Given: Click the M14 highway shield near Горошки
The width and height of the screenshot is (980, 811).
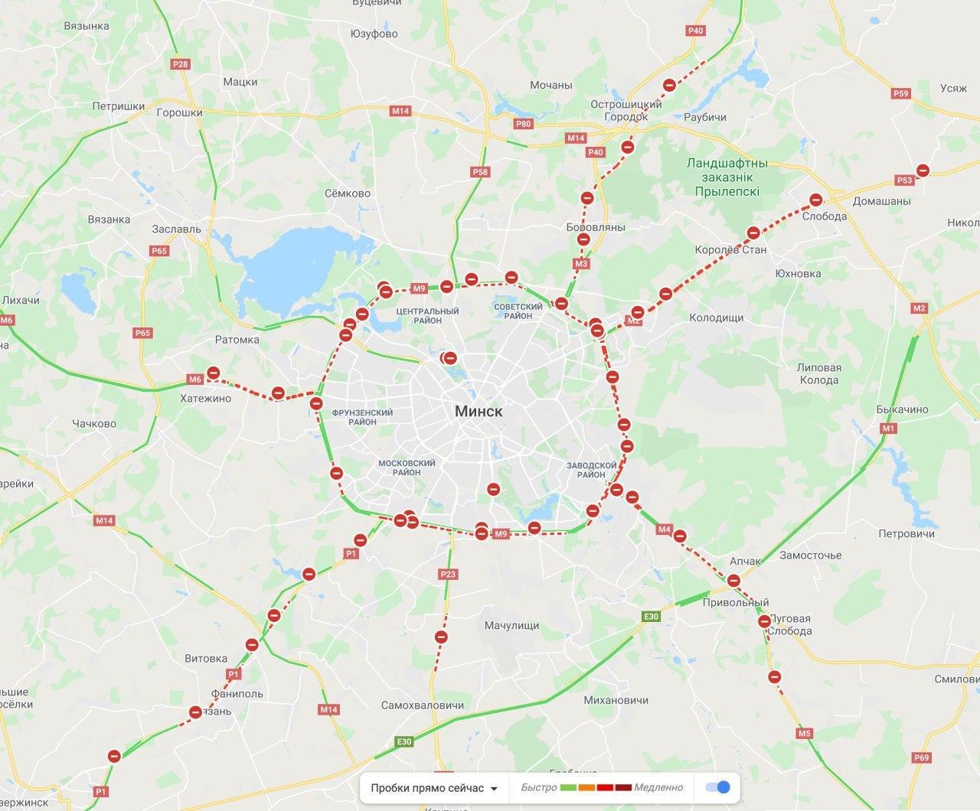Looking at the screenshot, I should 400,111.
